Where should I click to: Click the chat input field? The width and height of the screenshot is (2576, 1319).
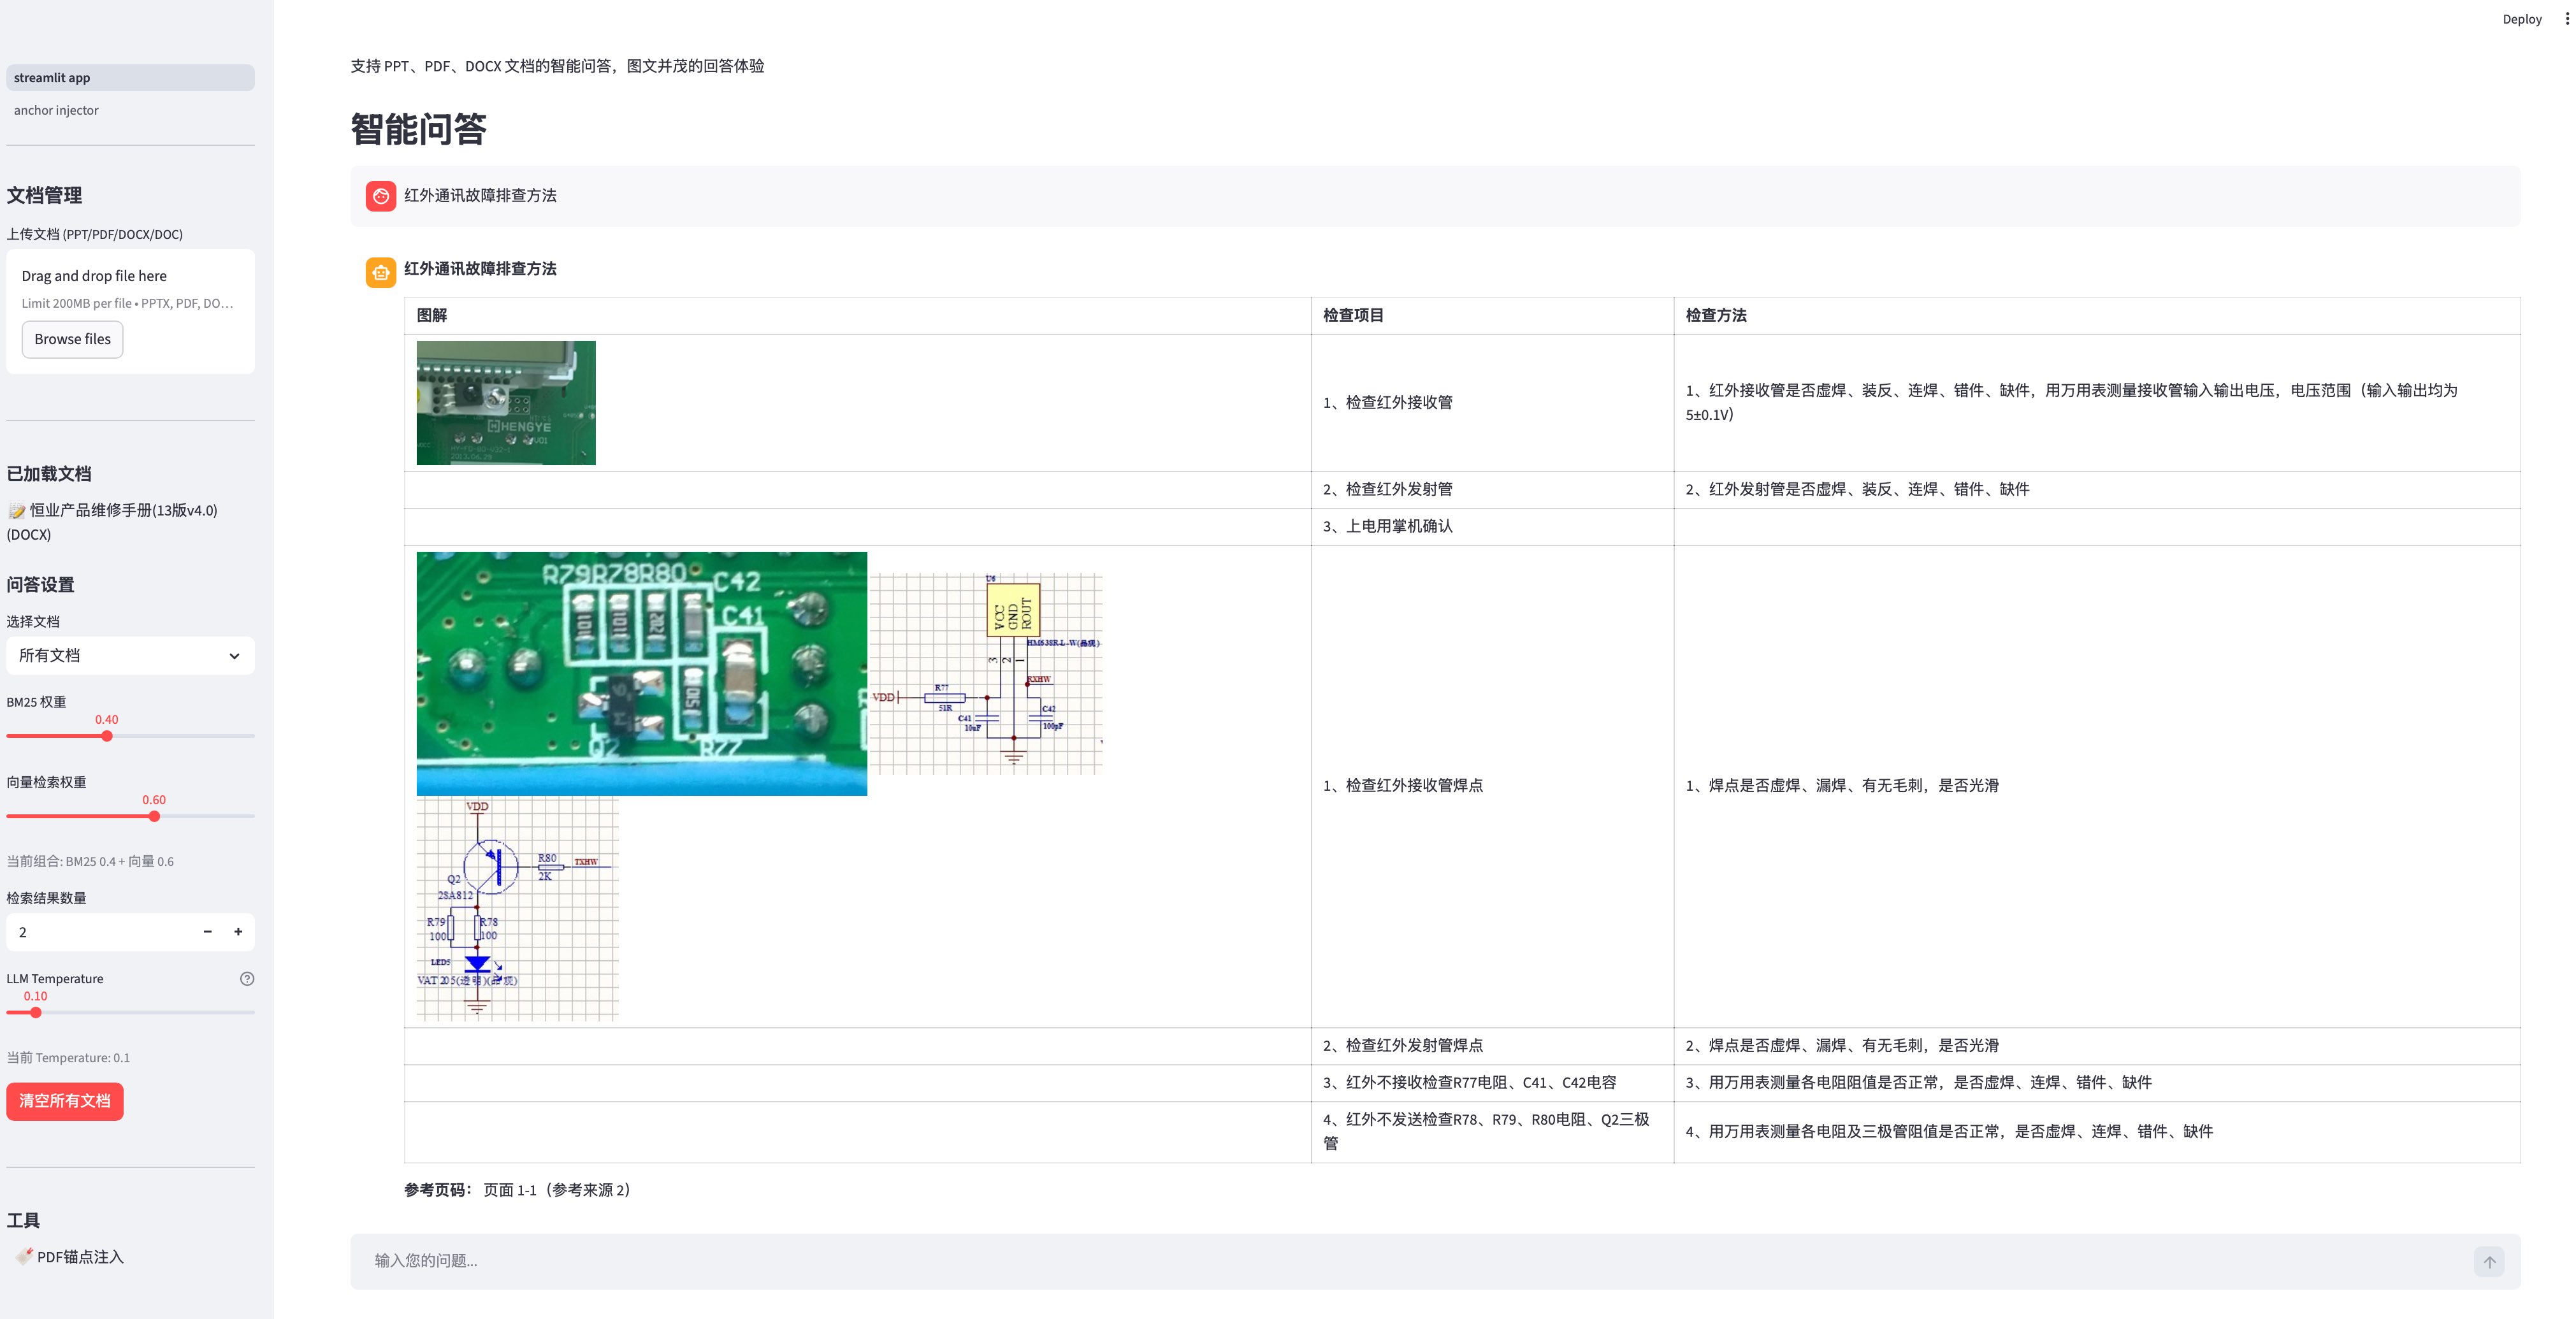(1400, 1261)
